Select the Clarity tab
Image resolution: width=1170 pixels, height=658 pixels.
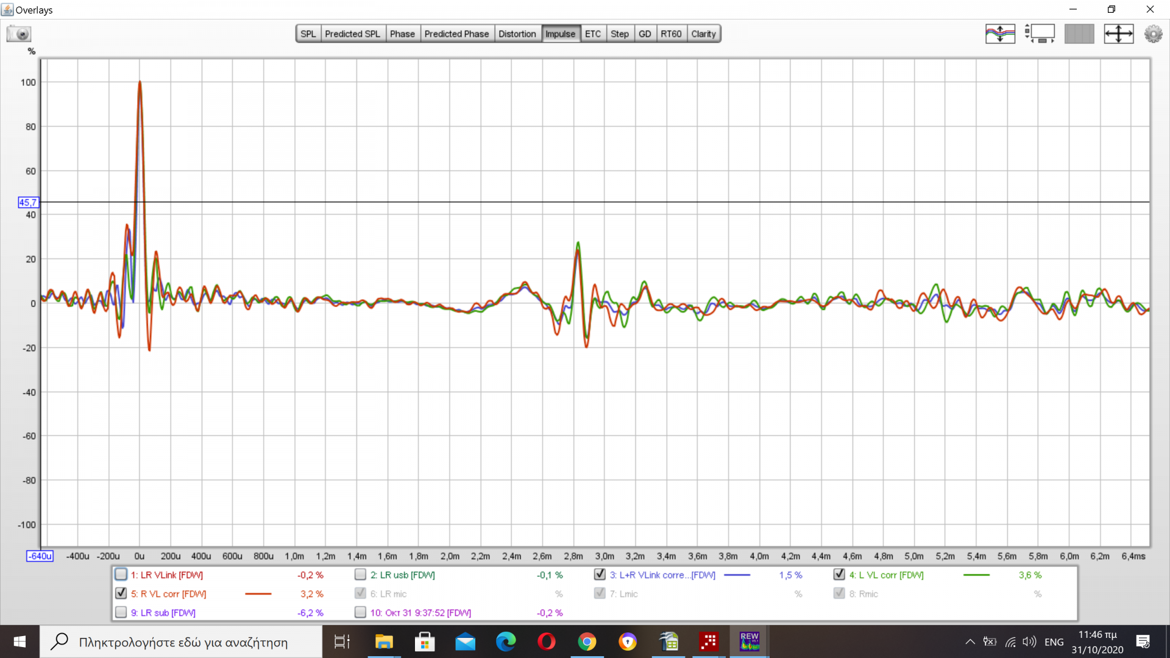coord(703,34)
